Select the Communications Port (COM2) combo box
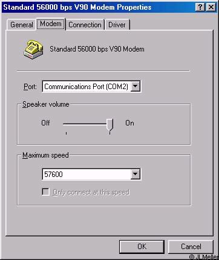 (91, 87)
